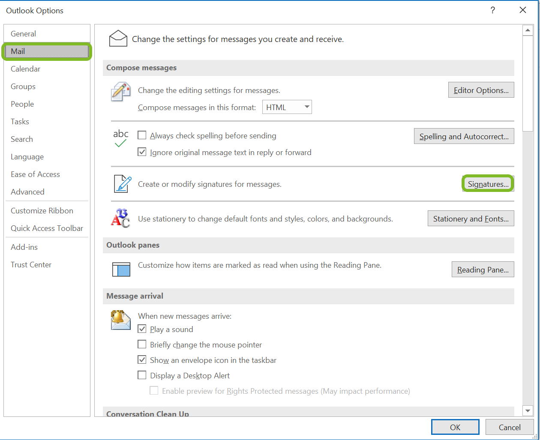Switch to Tasks options
Viewport: 540px width, 440px height.
pos(47,121)
